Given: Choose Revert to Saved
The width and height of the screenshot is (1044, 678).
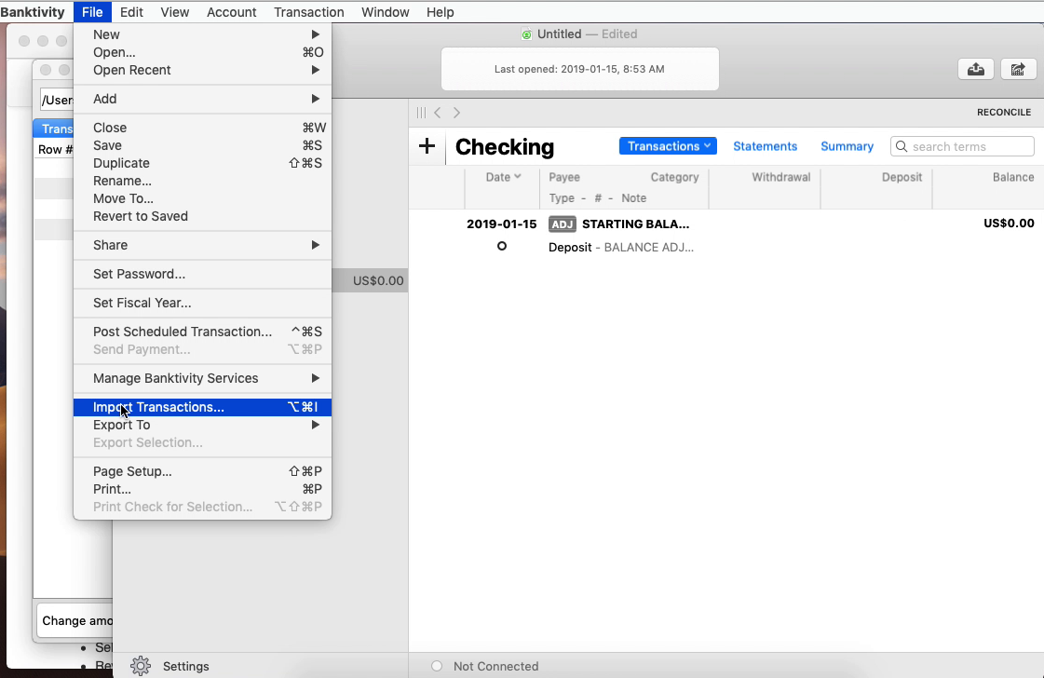Looking at the screenshot, I should pyautogui.click(x=202, y=216).
